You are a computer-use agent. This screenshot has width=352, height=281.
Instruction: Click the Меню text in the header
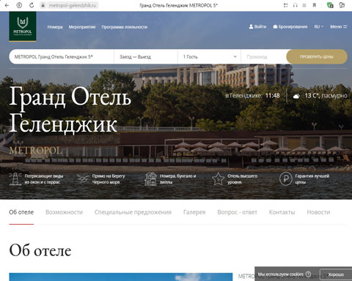336,26
